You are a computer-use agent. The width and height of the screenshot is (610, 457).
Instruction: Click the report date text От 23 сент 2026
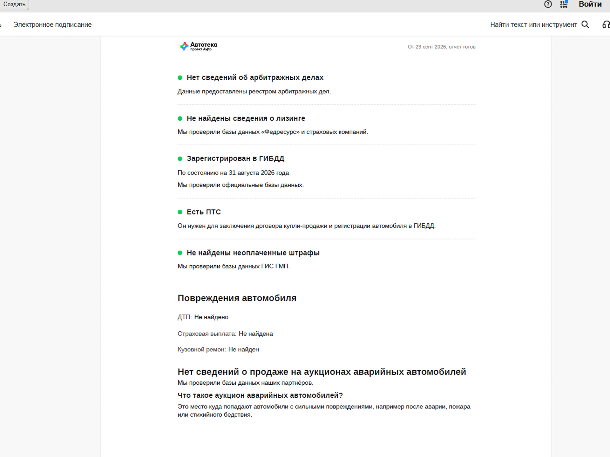click(442, 47)
